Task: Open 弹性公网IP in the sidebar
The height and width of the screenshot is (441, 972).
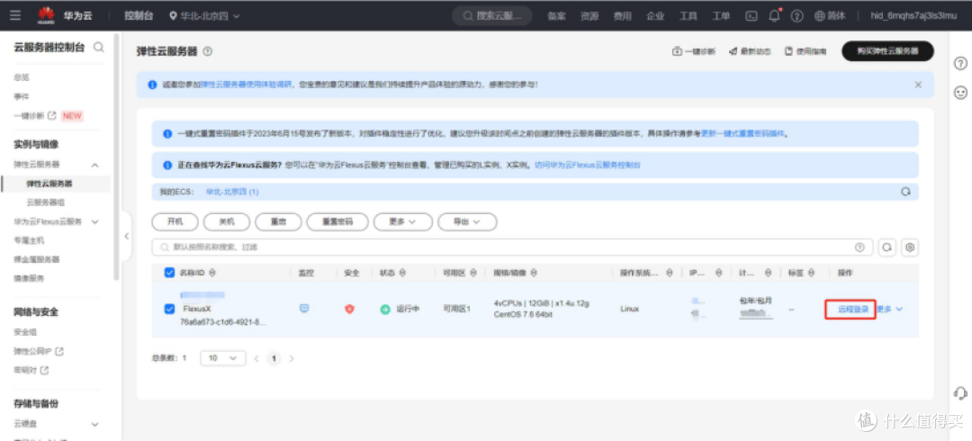Action: pos(39,351)
